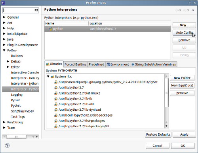Select Interpreter - Jython in the tree
The height and width of the screenshot is (153, 198).
[25, 83]
